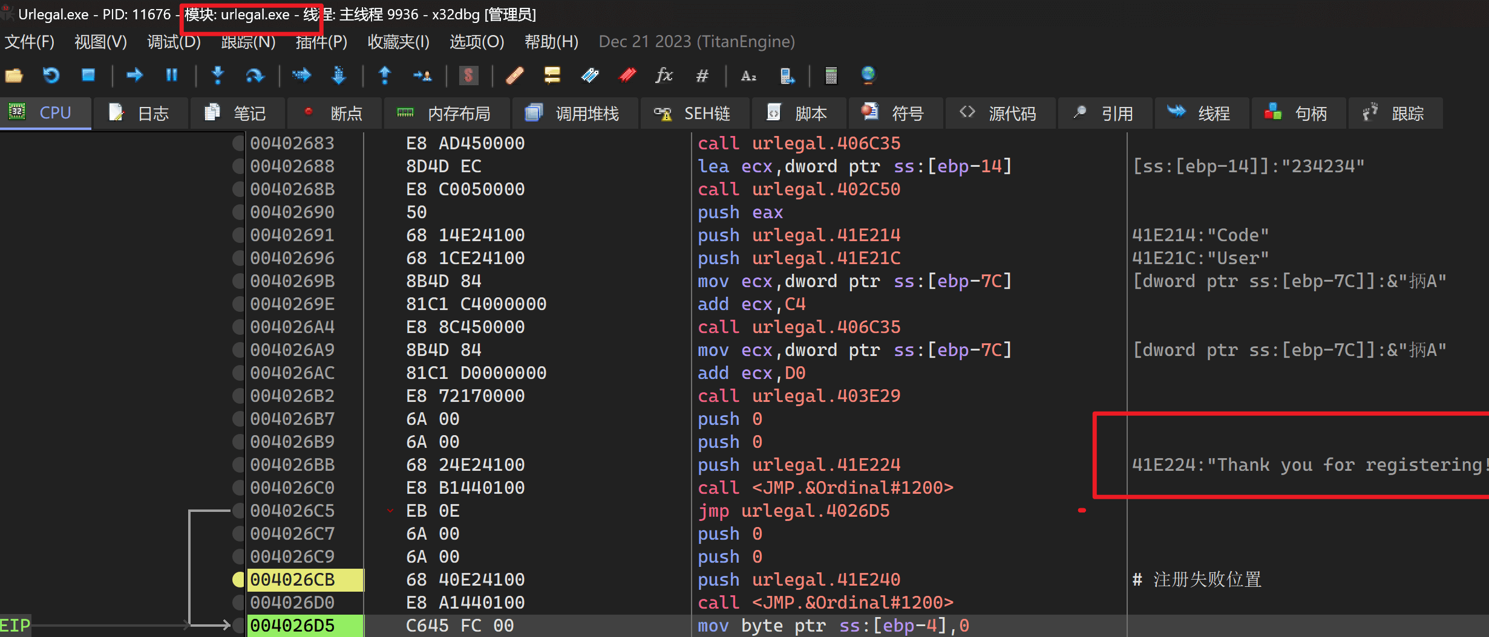Pause execution using the pause icon
This screenshot has height=637, width=1489.
(172, 75)
